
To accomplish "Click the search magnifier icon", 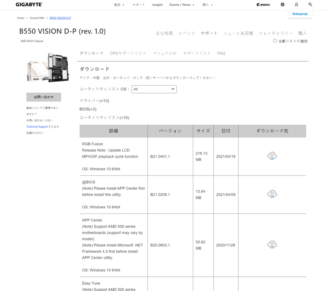I will [x=310, y=5].
